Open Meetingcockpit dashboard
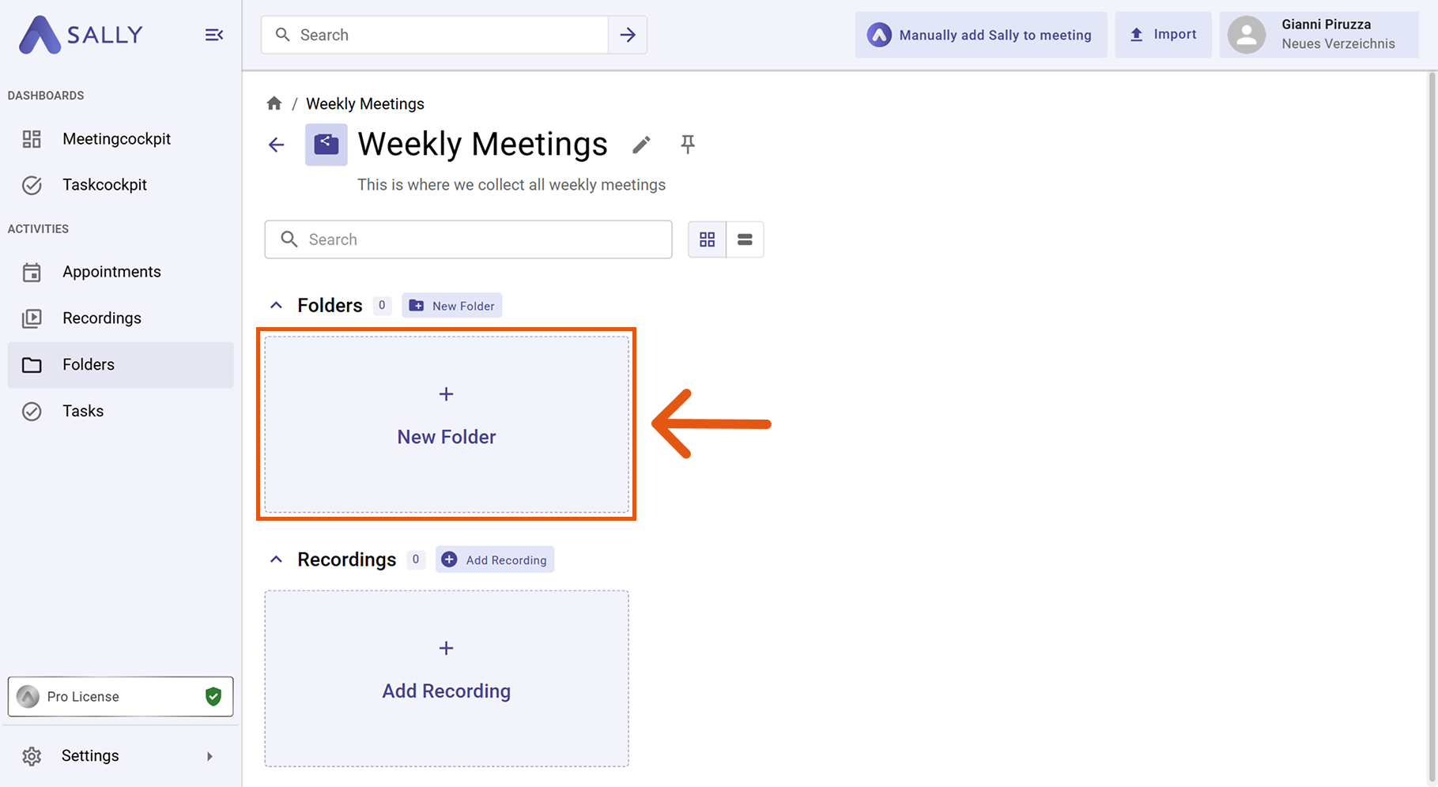Viewport: 1438px width, 787px height. pyautogui.click(x=116, y=139)
